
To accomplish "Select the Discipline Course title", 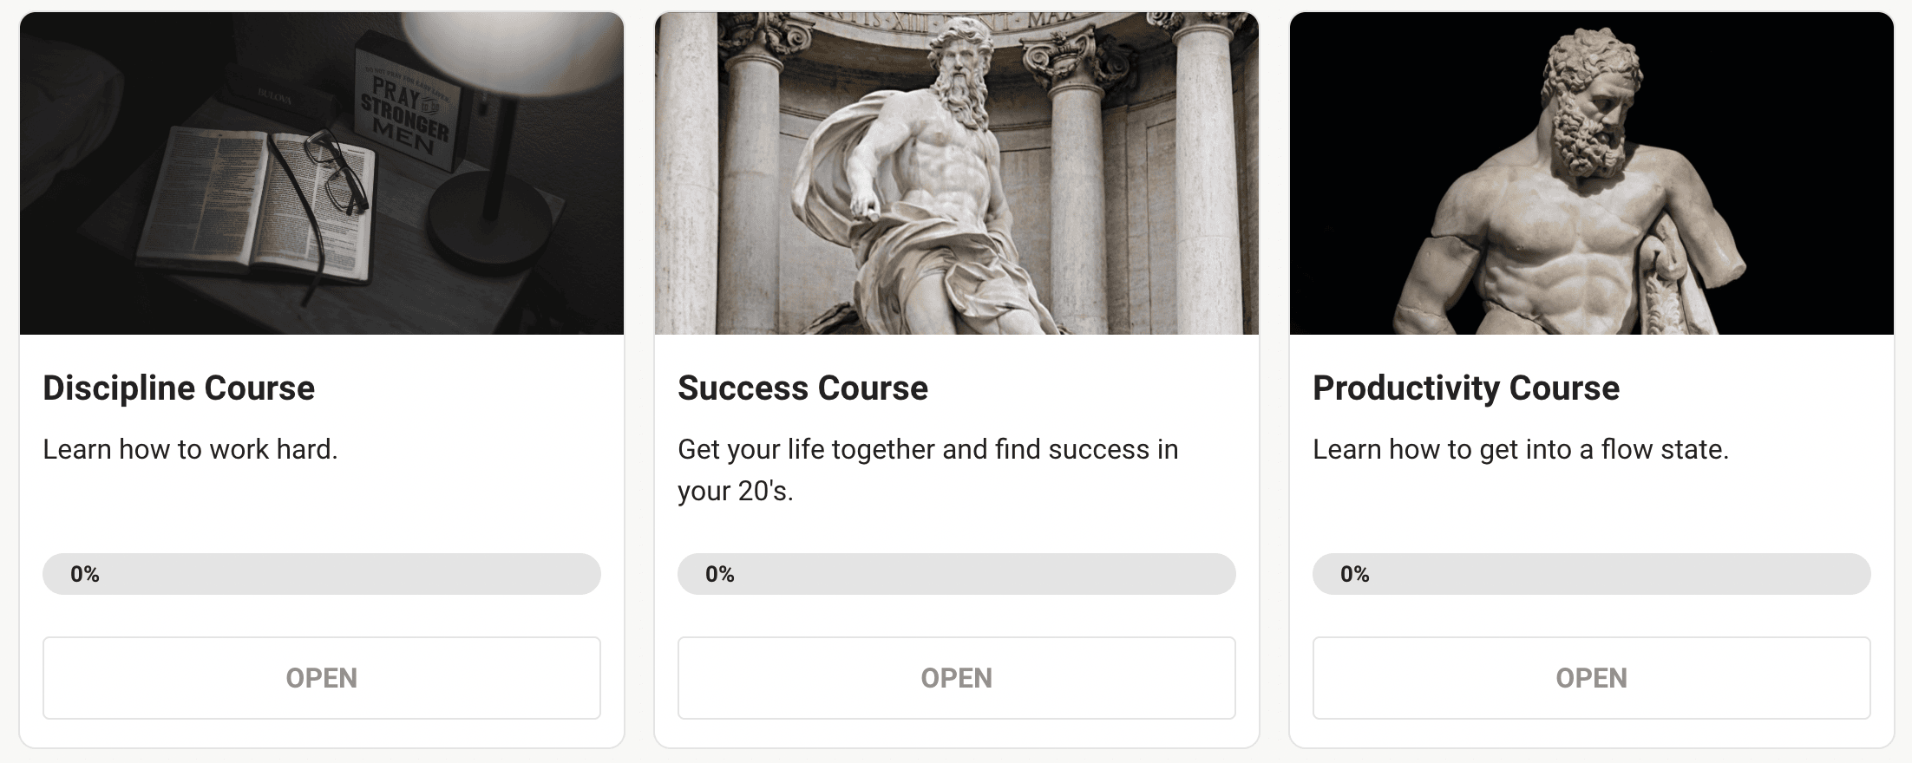I will (179, 388).
